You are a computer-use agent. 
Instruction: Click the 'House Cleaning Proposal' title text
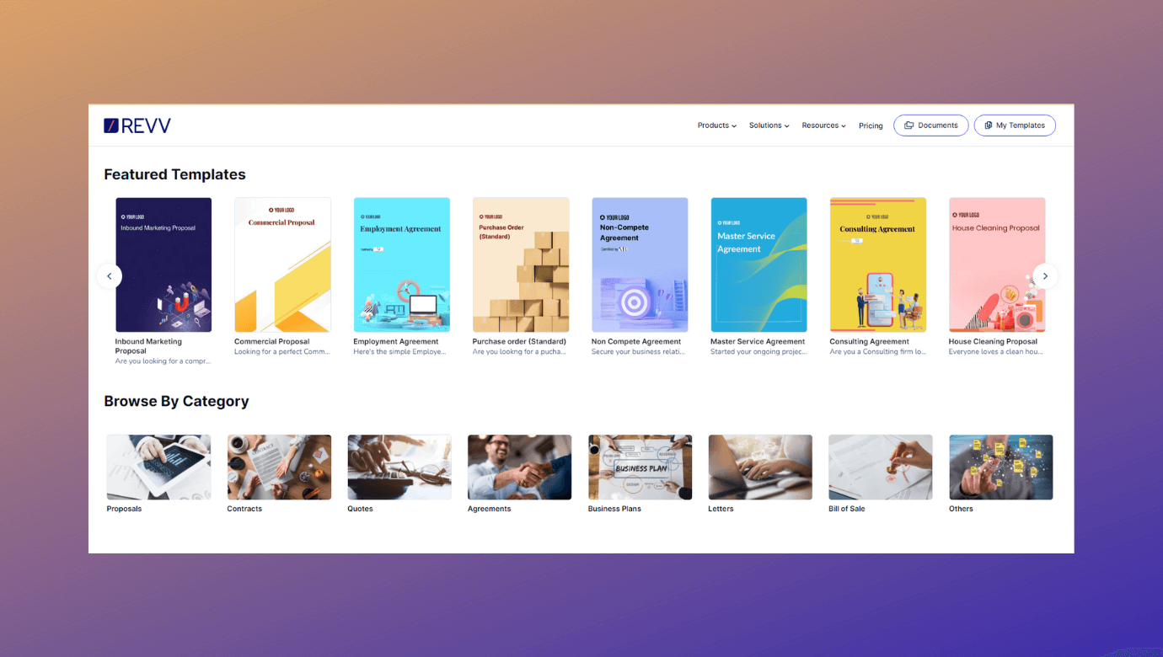click(x=993, y=342)
